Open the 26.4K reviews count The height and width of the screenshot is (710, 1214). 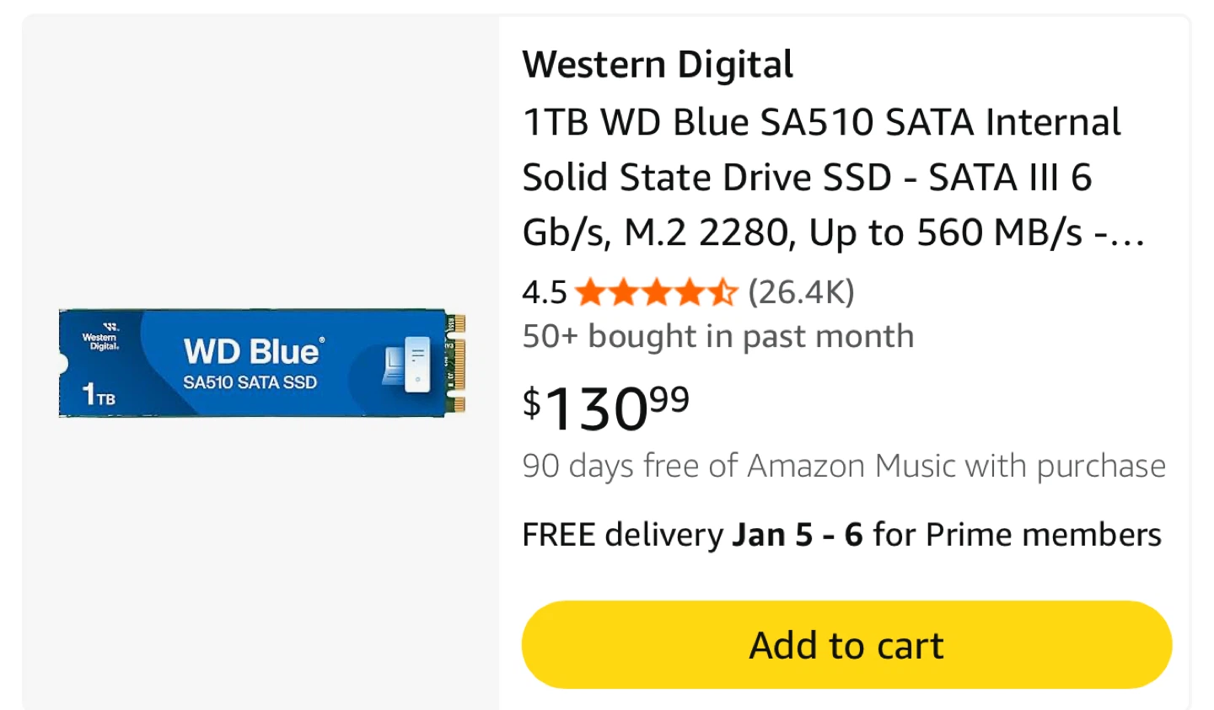coord(801,292)
